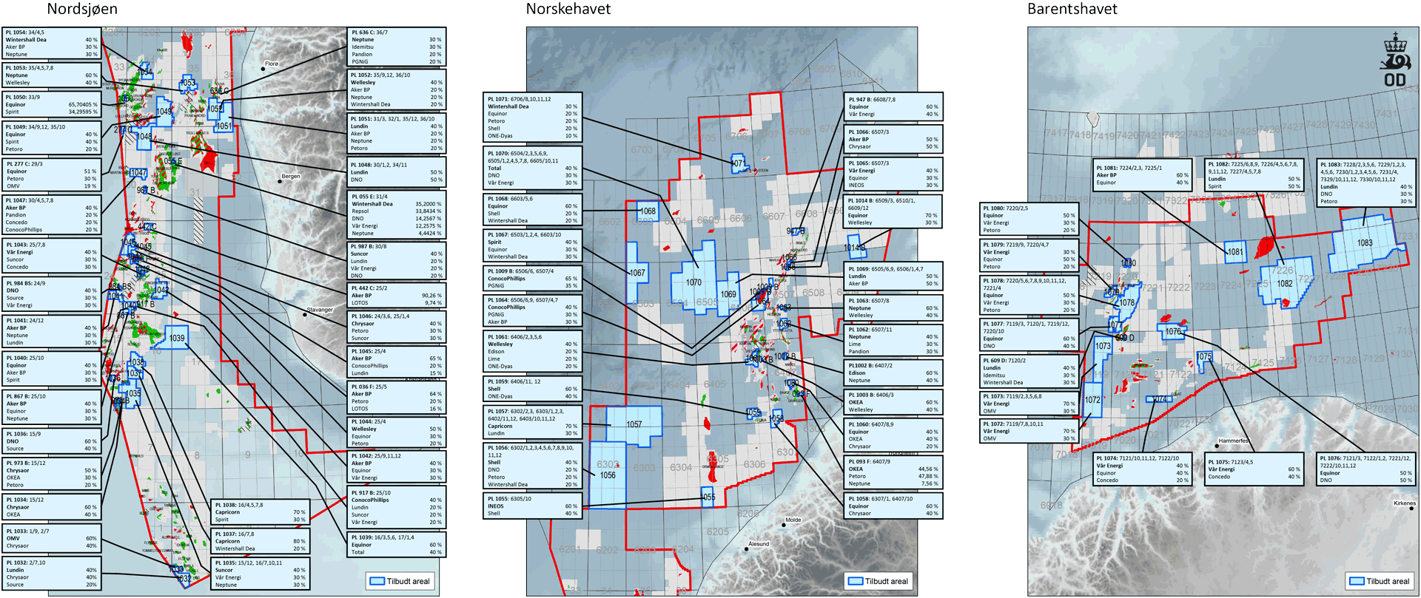The height and width of the screenshot is (598, 1421).
Task: Select the PL 036 F: 25/5 box
Action: (x=397, y=398)
